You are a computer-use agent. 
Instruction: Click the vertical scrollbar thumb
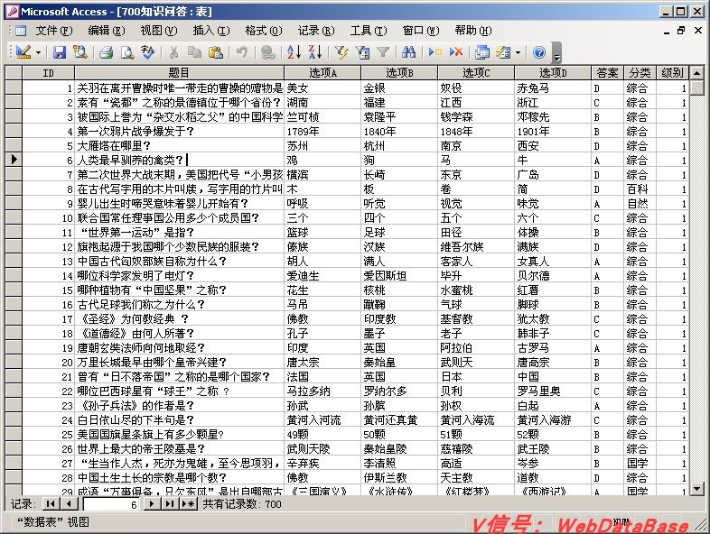(x=696, y=87)
